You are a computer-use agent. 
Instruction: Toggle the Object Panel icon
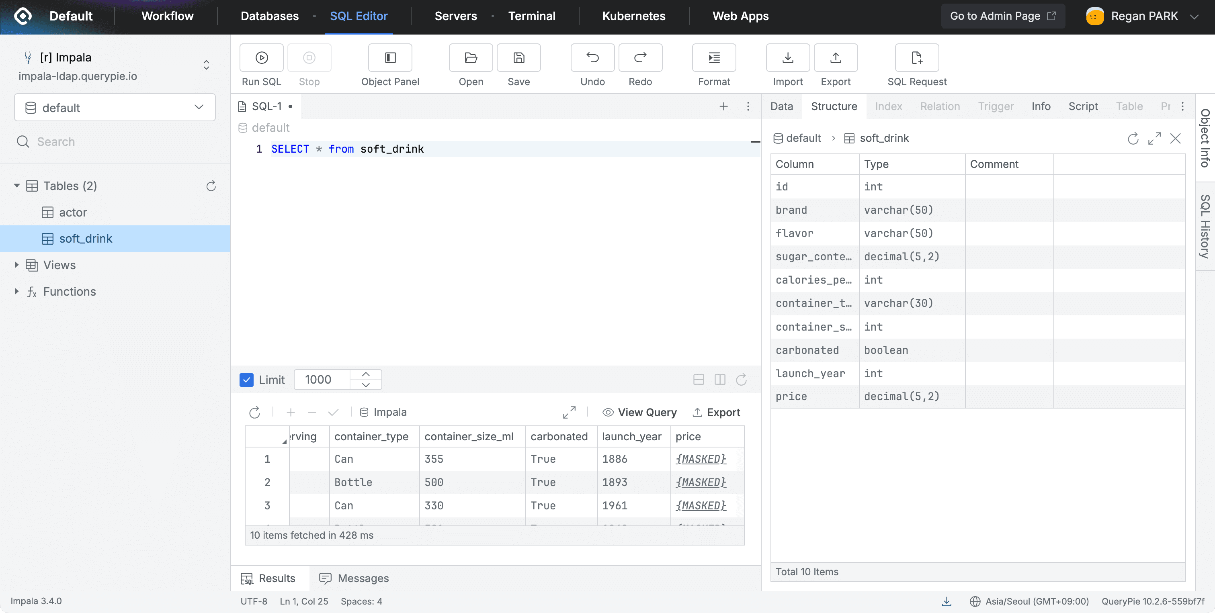[390, 58]
